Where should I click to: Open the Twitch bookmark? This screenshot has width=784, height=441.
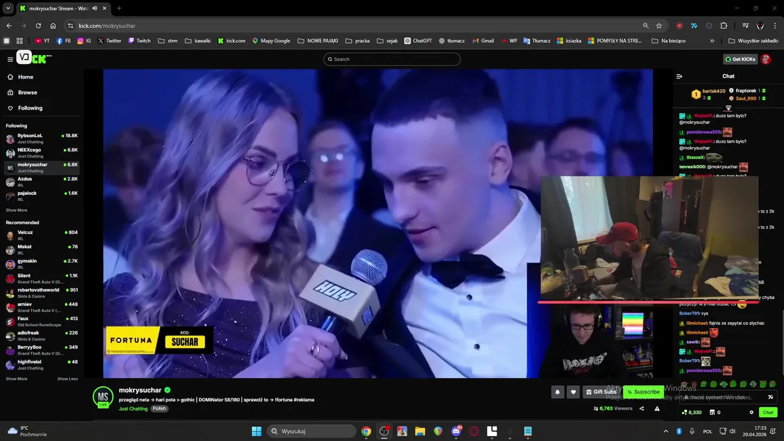point(139,41)
